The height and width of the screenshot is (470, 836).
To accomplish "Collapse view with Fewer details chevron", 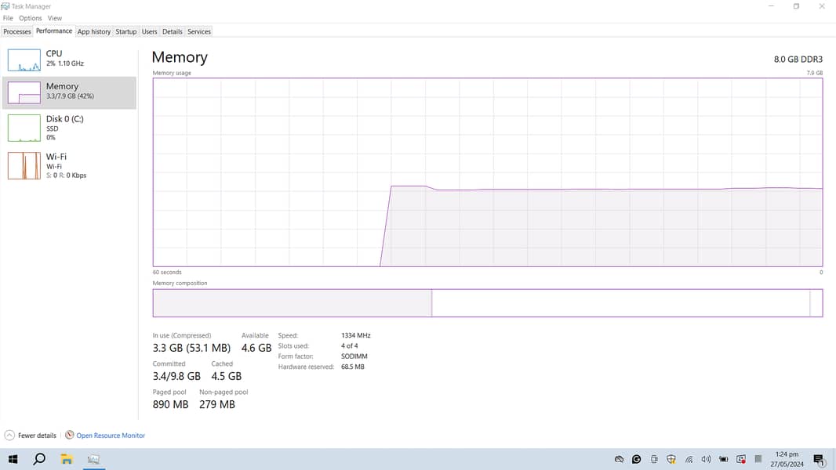I will pyautogui.click(x=9, y=436).
